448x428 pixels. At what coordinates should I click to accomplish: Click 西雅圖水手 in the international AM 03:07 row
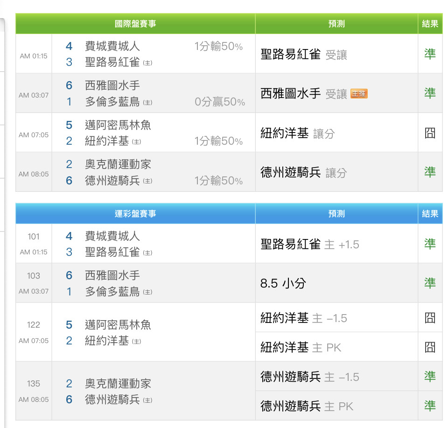pyautogui.click(x=112, y=85)
